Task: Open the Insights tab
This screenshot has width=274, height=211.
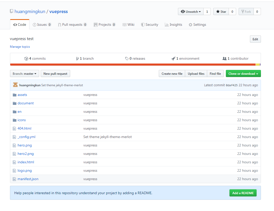Action: 174,25
